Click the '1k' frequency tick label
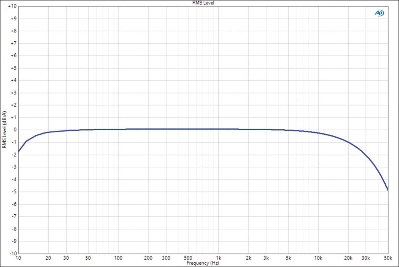 tap(219, 258)
